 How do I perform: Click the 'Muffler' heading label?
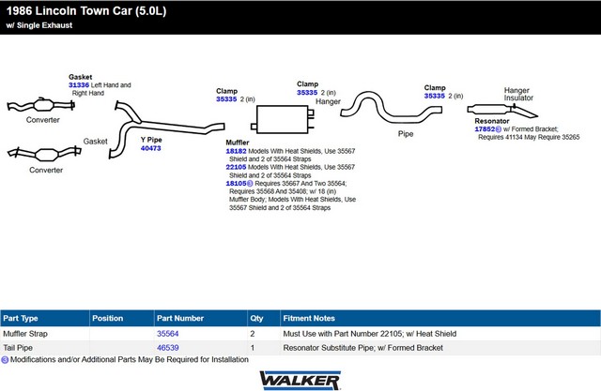[238, 143]
